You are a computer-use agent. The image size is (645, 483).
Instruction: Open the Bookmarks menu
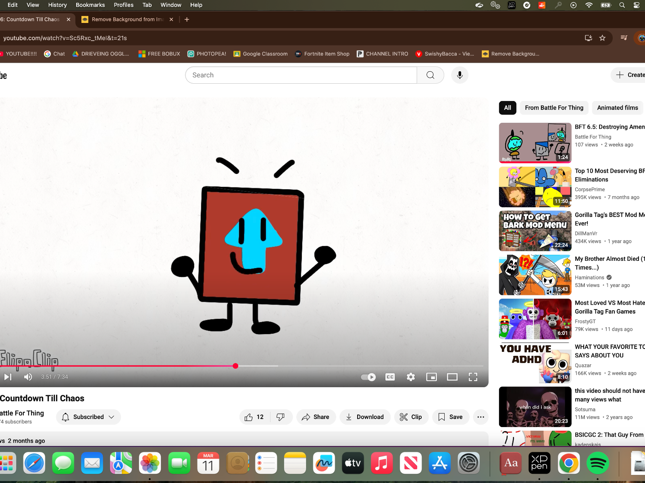tap(90, 5)
